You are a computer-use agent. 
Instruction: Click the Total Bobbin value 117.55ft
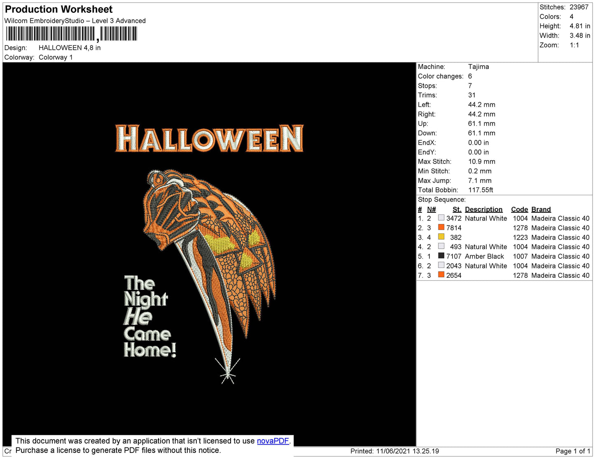point(481,190)
